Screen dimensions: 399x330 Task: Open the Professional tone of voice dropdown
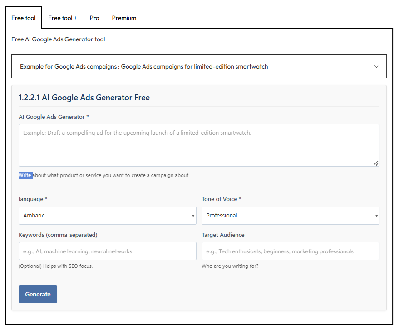pyautogui.click(x=290, y=216)
